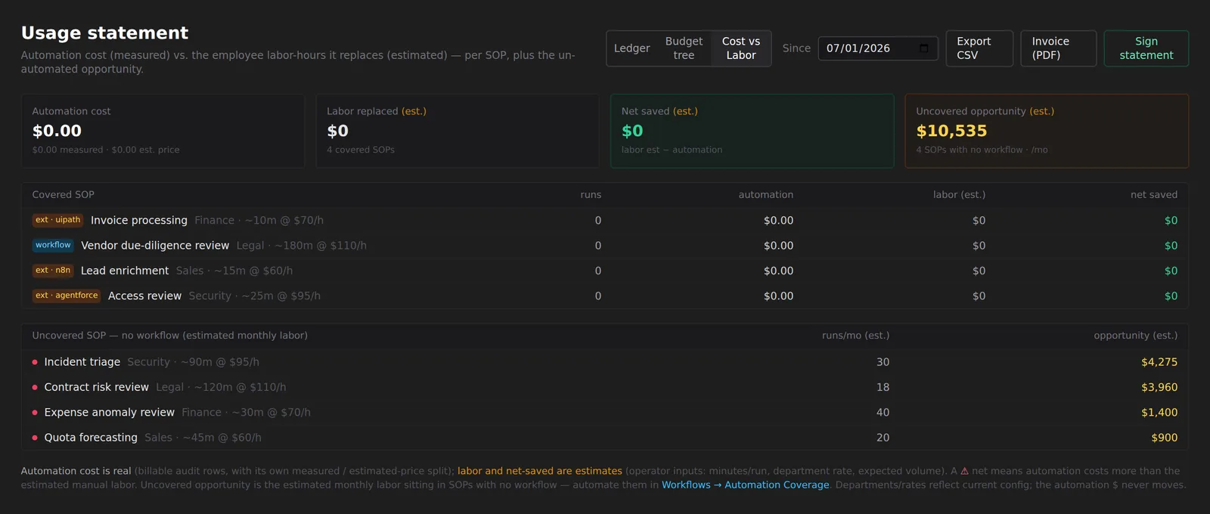The width and height of the screenshot is (1210, 514).
Task: Select the Access review SOP name
Action: (x=144, y=296)
